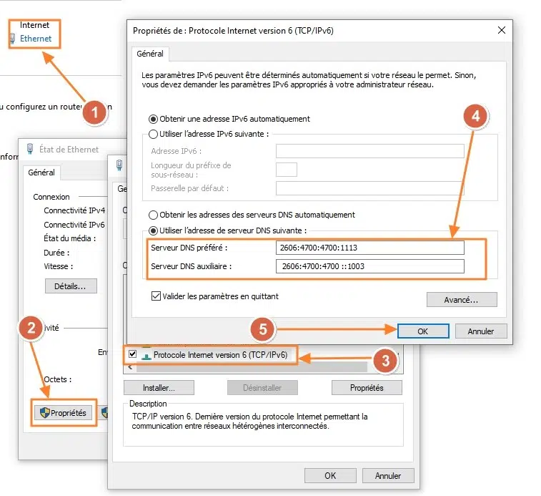The image size is (541, 496).
Task: Click the Durée label
Action: pos(56,253)
